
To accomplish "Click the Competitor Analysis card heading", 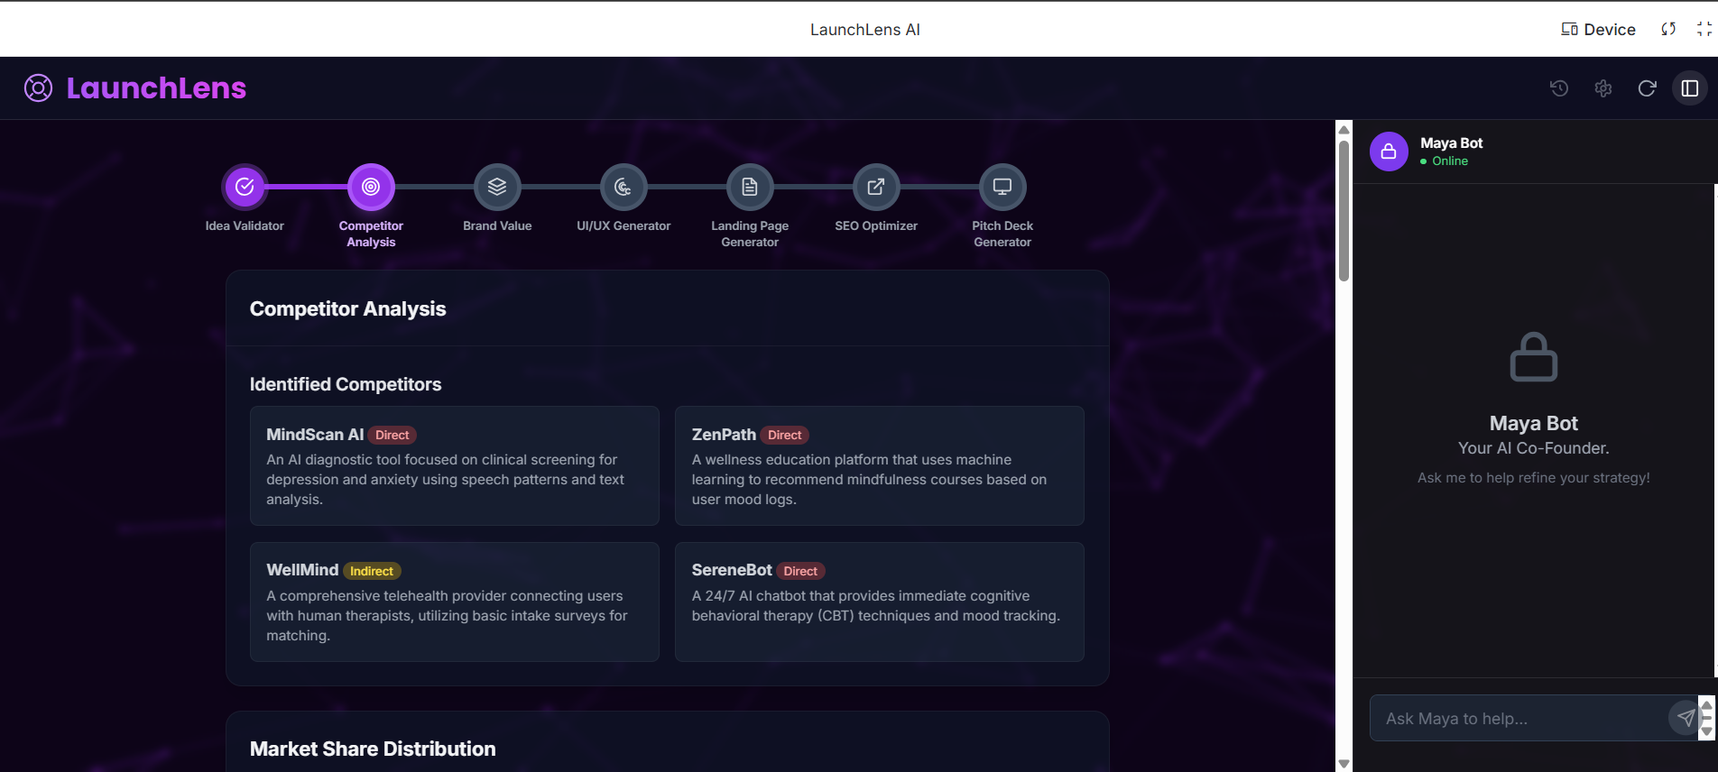I will click(347, 308).
